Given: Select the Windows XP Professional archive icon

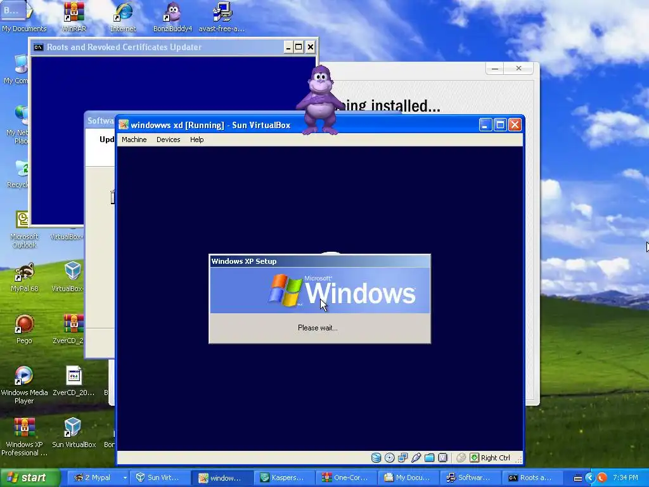Looking at the screenshot, I should [24, 438].
